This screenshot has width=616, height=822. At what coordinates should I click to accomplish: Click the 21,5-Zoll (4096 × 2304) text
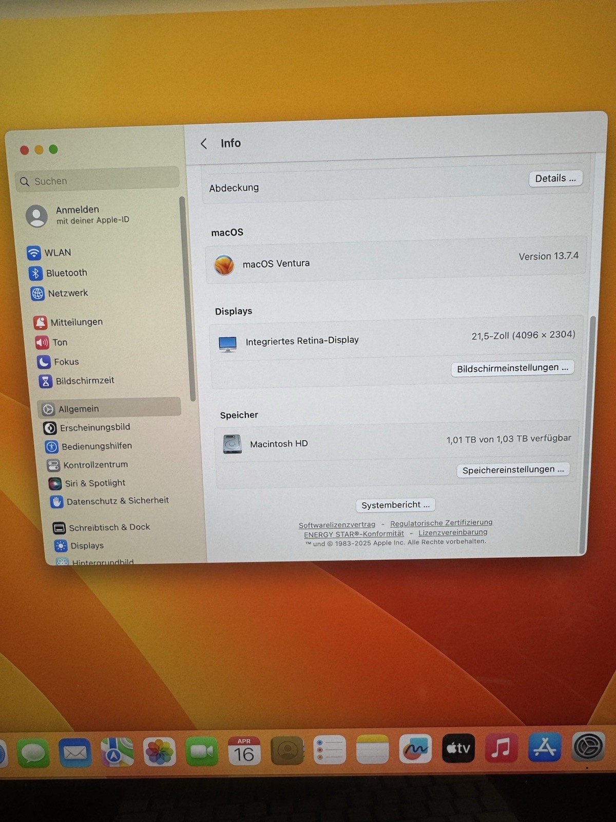523,335
